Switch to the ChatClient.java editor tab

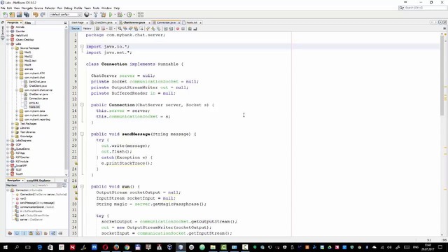point(103,22)
